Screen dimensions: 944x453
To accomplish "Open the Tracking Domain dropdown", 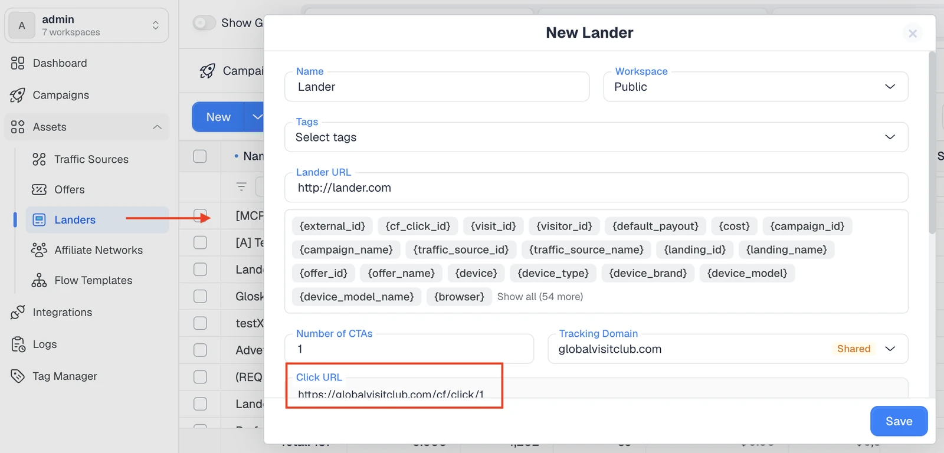I will pos(727,349).
